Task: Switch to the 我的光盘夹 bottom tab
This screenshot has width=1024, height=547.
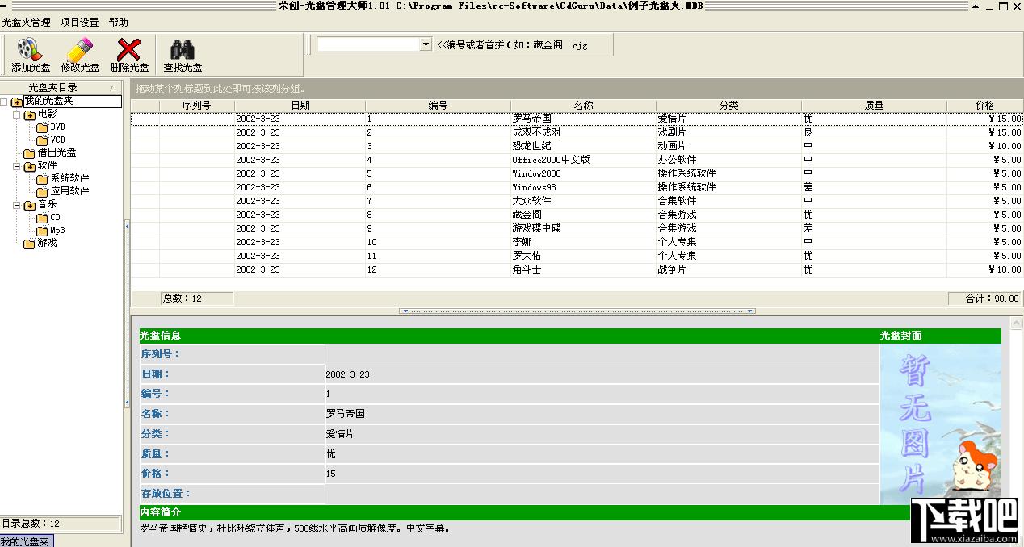Action: click(27, 541)
